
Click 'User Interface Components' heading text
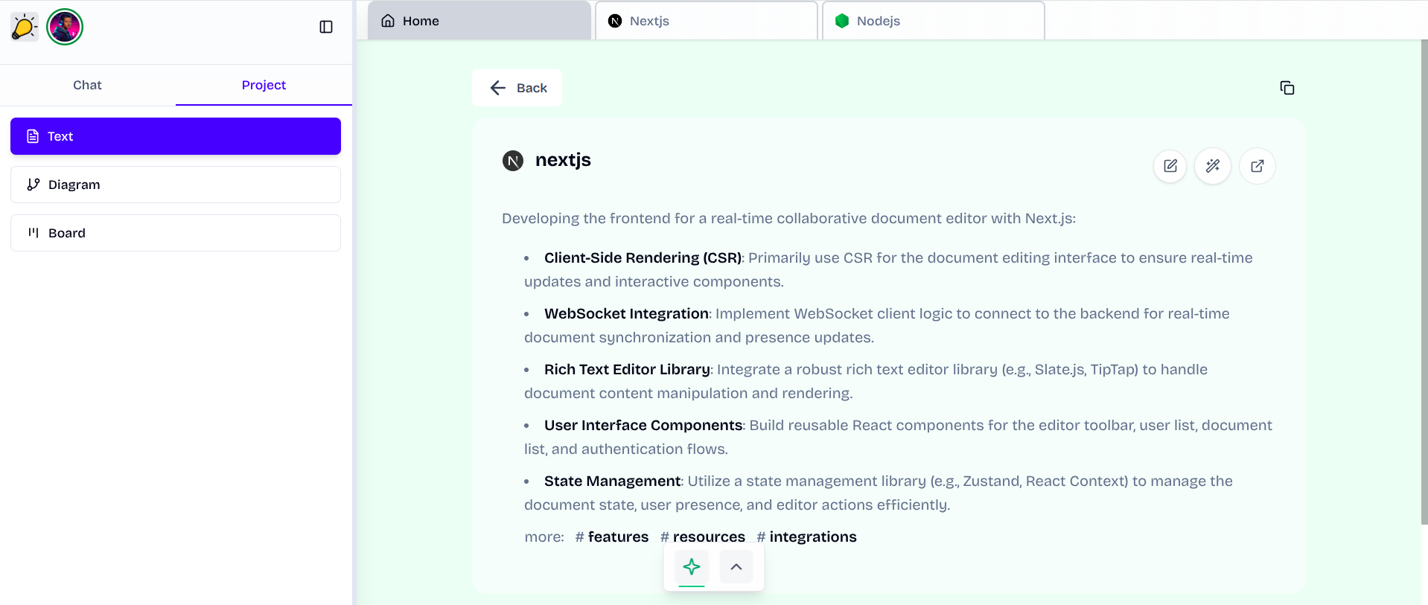pos(643,425)
